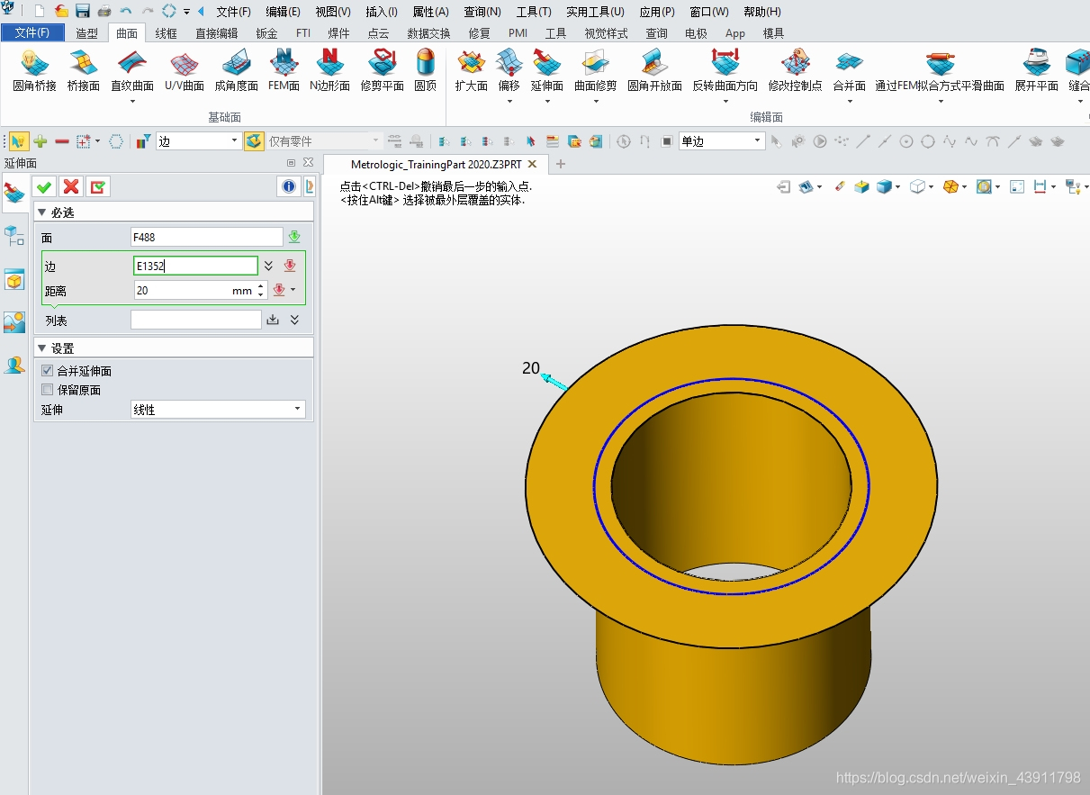Image resolution: width=1090 pixels, height=795 pixels.
Task: Choose the 反转曲面方向 reverse direction tool
Action: pos(725,71)
